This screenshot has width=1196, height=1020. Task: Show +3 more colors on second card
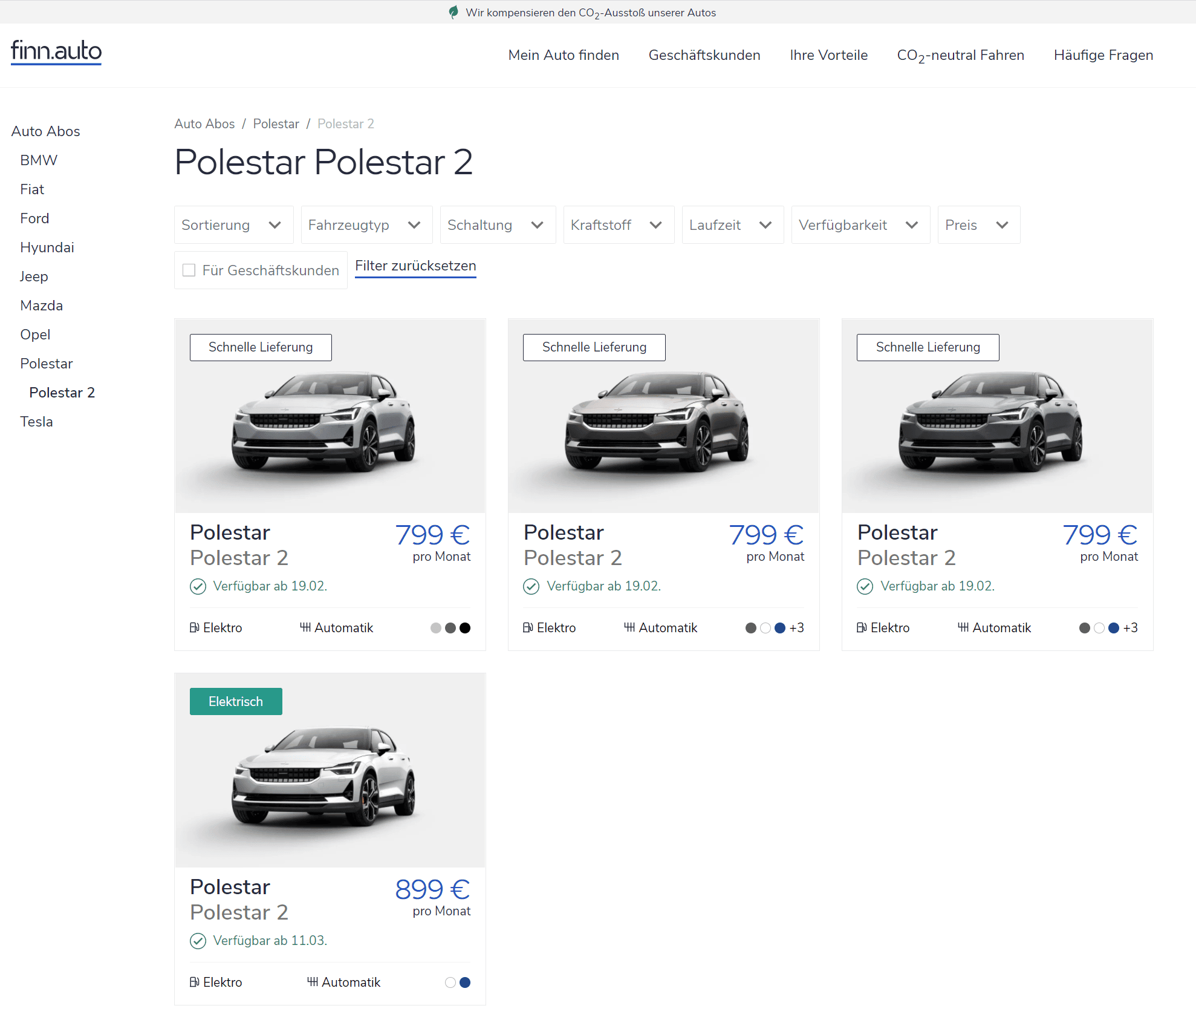point(797,628)
